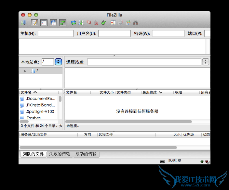Switch to the 成功的传输 tab
Image resolution: width=229 pixels, height=190 pixels.
point(86,154)
